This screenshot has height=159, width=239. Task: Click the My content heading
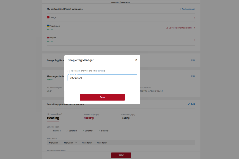[65, 9]
